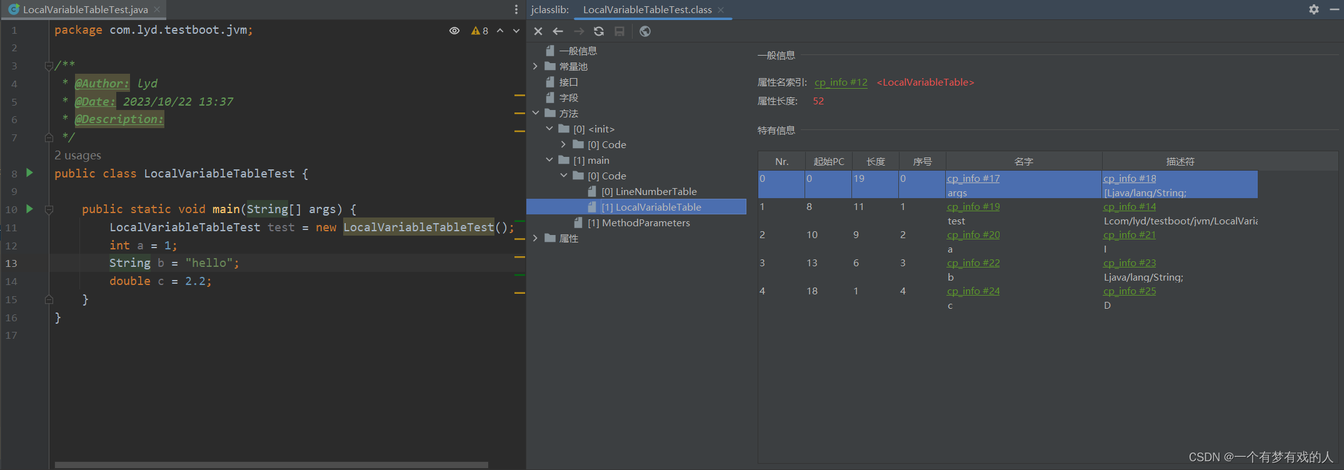The image size is (1344, 470).
Task: Sort table by 起始PC column header
Action: [829, 161]
